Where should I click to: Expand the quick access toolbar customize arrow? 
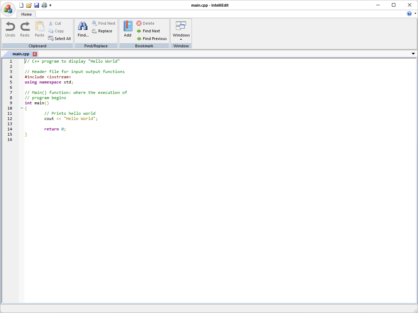coord(51,5)
